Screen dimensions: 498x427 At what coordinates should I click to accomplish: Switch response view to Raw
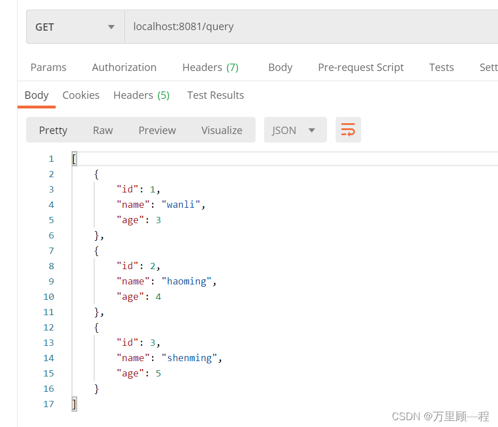[103, 130]
